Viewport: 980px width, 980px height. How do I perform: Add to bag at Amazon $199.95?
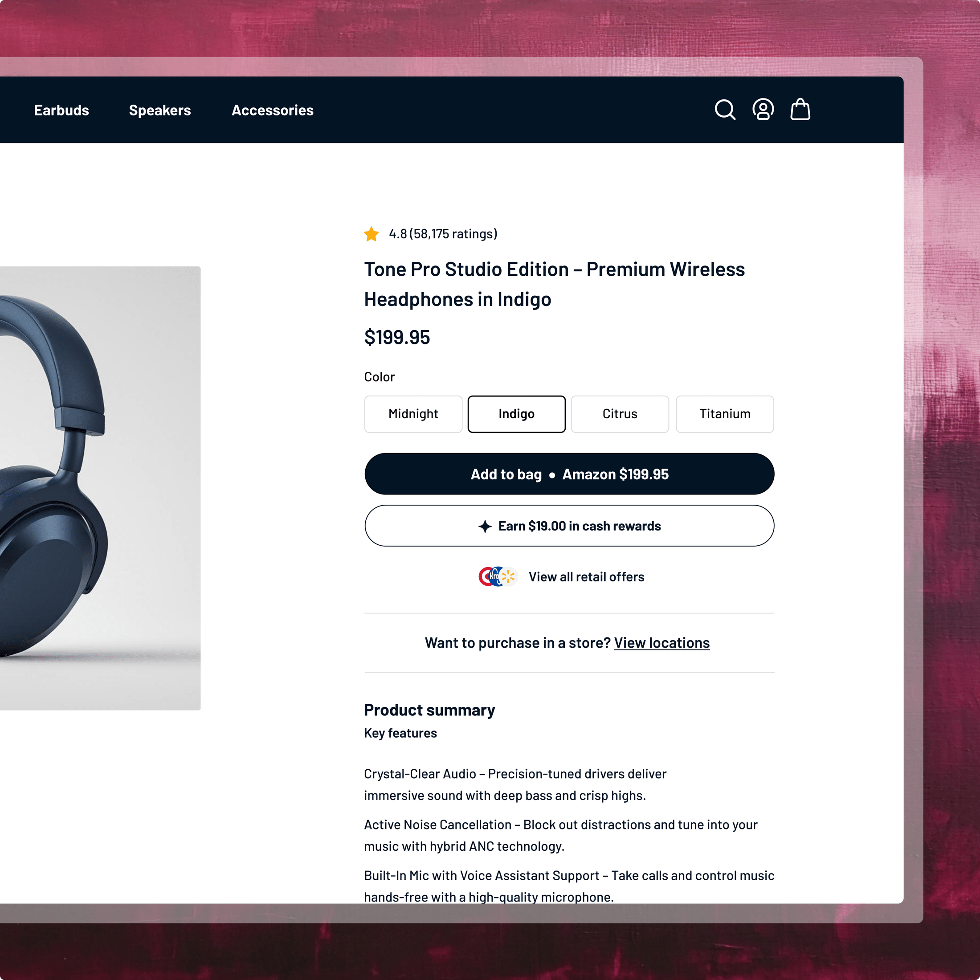pos(569,474)
